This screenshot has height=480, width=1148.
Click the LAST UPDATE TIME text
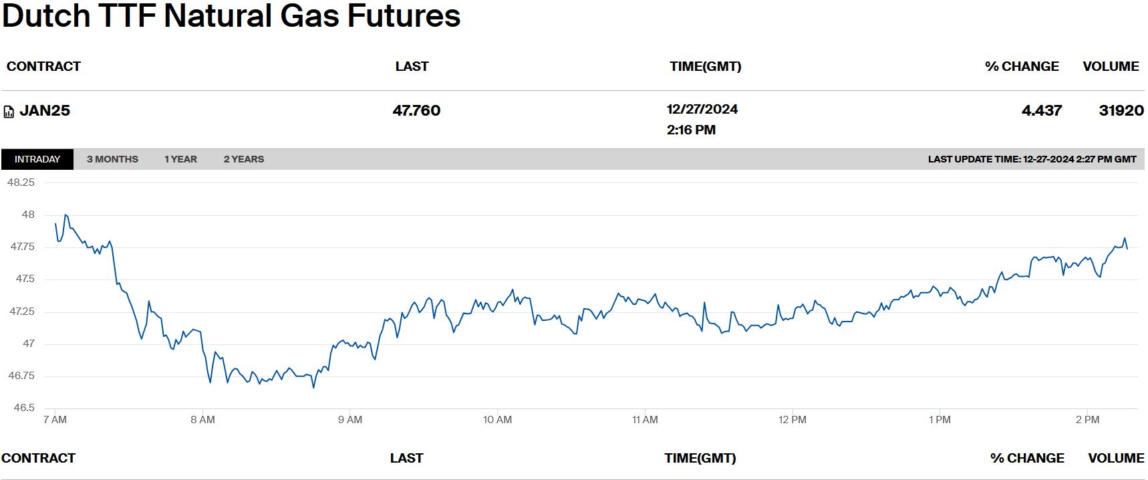click(x=1032, y=159)
